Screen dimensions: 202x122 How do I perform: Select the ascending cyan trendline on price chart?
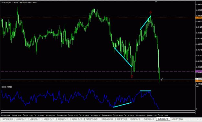[145, 23]
